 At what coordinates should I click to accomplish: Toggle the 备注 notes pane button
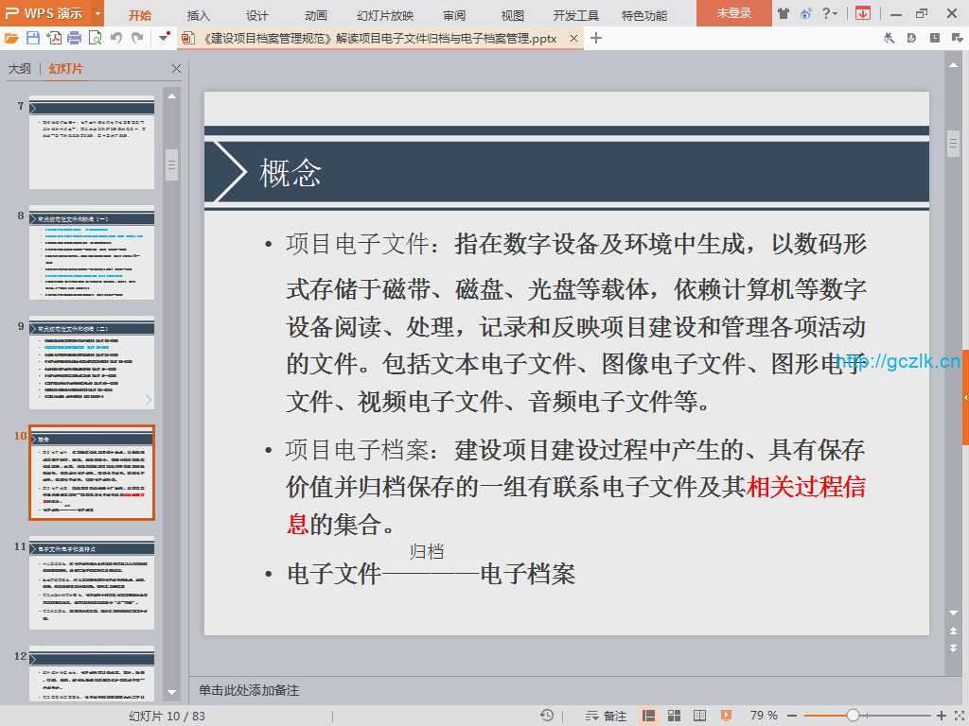(606, 716)
